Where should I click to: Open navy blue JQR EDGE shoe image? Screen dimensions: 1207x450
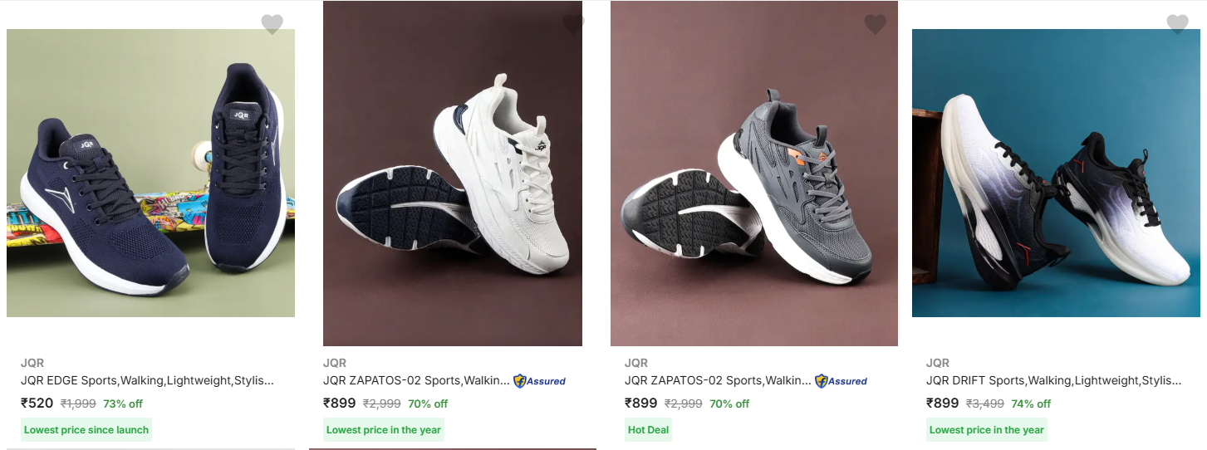(150, 173)
